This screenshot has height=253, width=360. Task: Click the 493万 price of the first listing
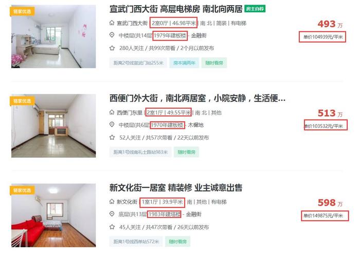[330, 24]
